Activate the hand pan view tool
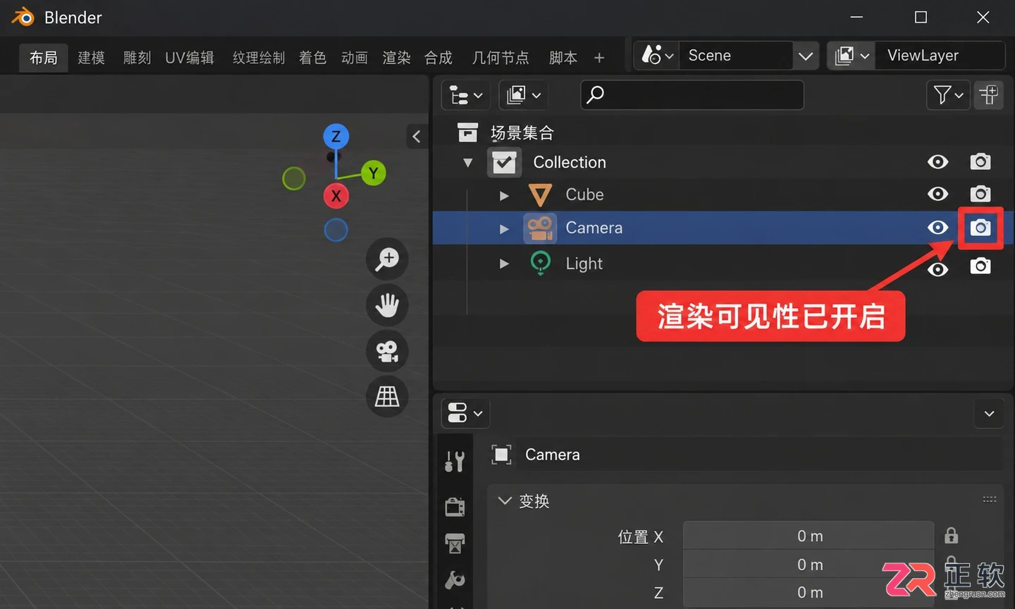1015x609 pixels. [387, 305]
